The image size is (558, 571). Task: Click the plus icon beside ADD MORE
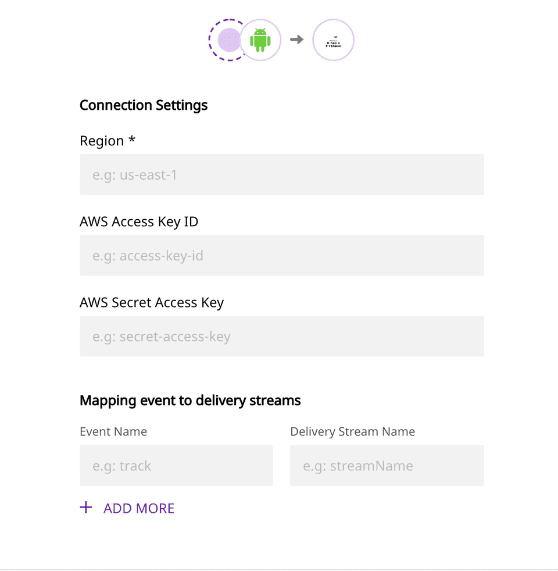click(x=86, y=508)
